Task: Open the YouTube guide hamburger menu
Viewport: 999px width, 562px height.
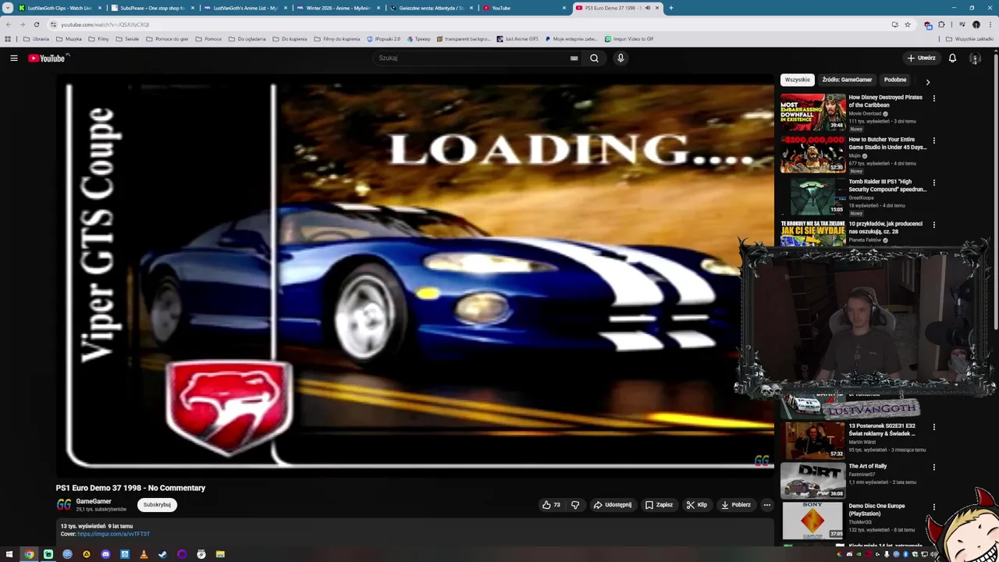Action: (13, 58)
